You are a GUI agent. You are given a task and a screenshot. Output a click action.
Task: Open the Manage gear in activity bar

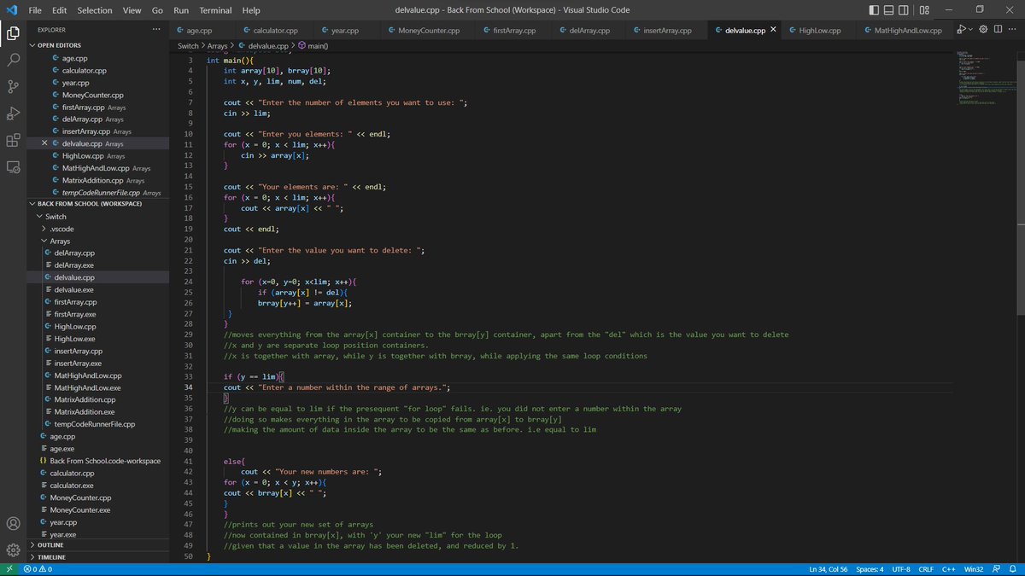click(x=13, y=550)
